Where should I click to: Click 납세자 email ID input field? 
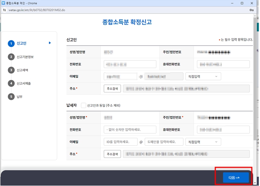121,142
